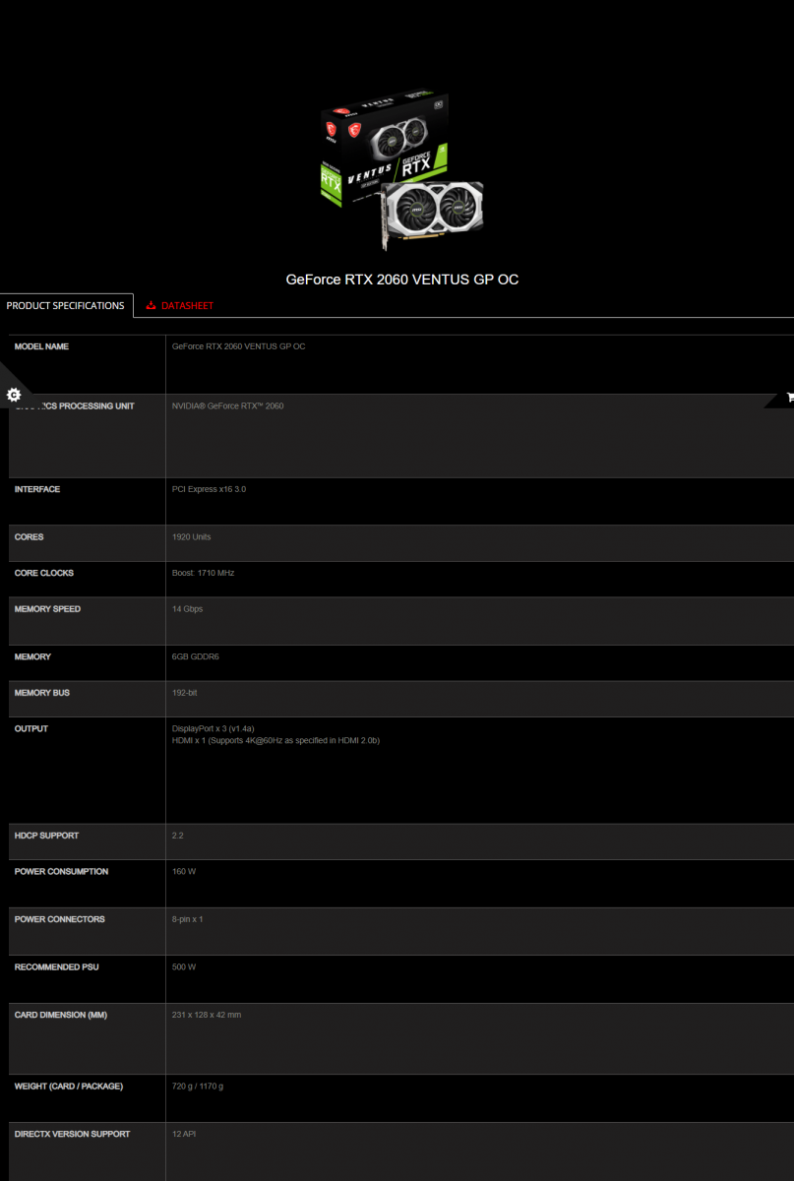The image size is (794, 1181).
Task: Open the shopping cart icon on right edge
Action: (x=789, y=398)
